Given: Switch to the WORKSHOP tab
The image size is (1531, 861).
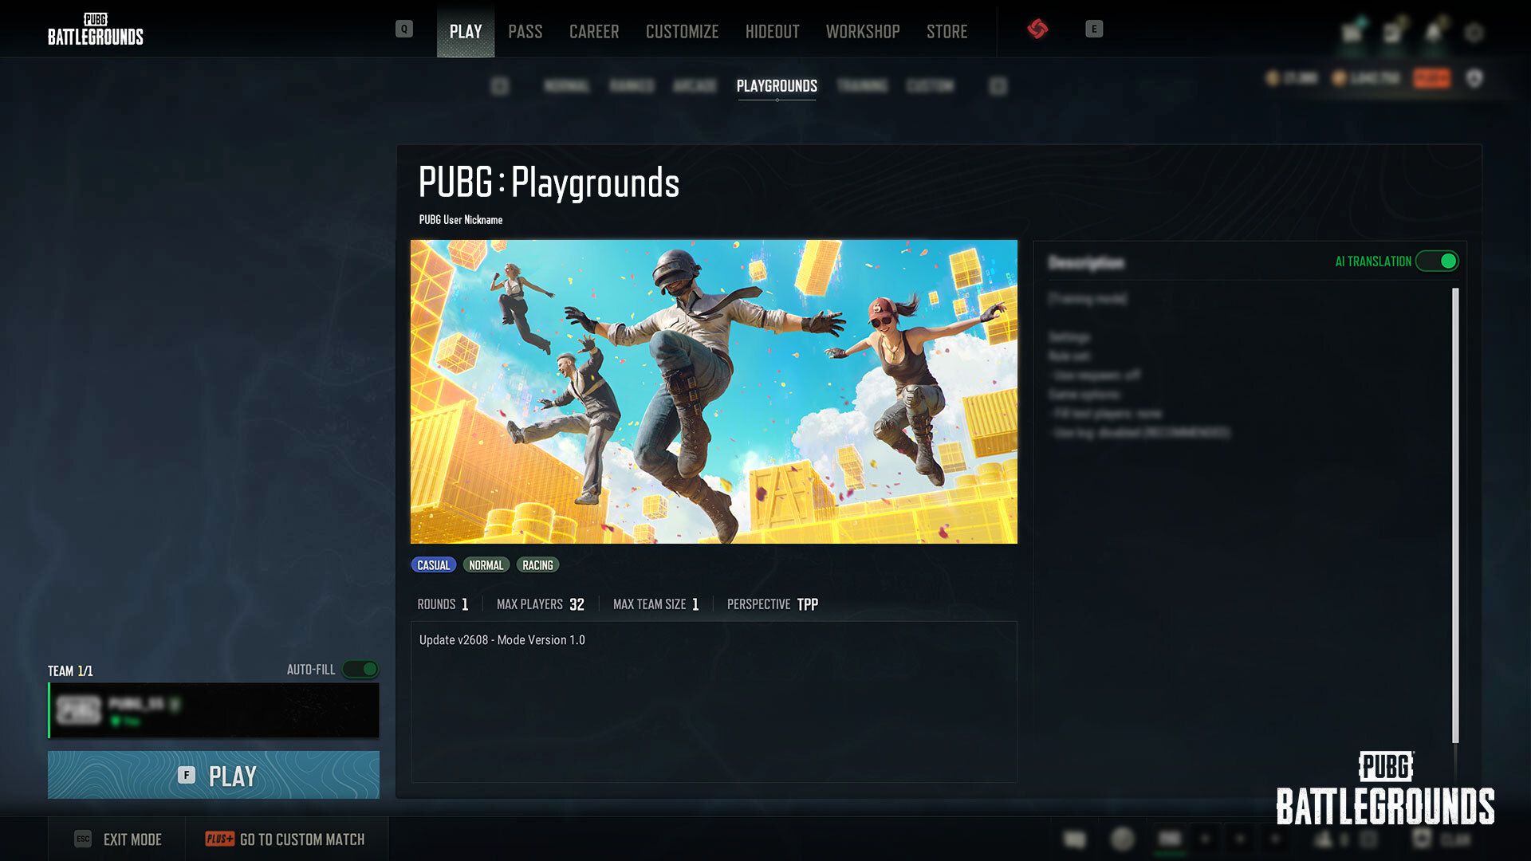Looking at the screenshot, I should pyautogui.click(x=863, y=31).
